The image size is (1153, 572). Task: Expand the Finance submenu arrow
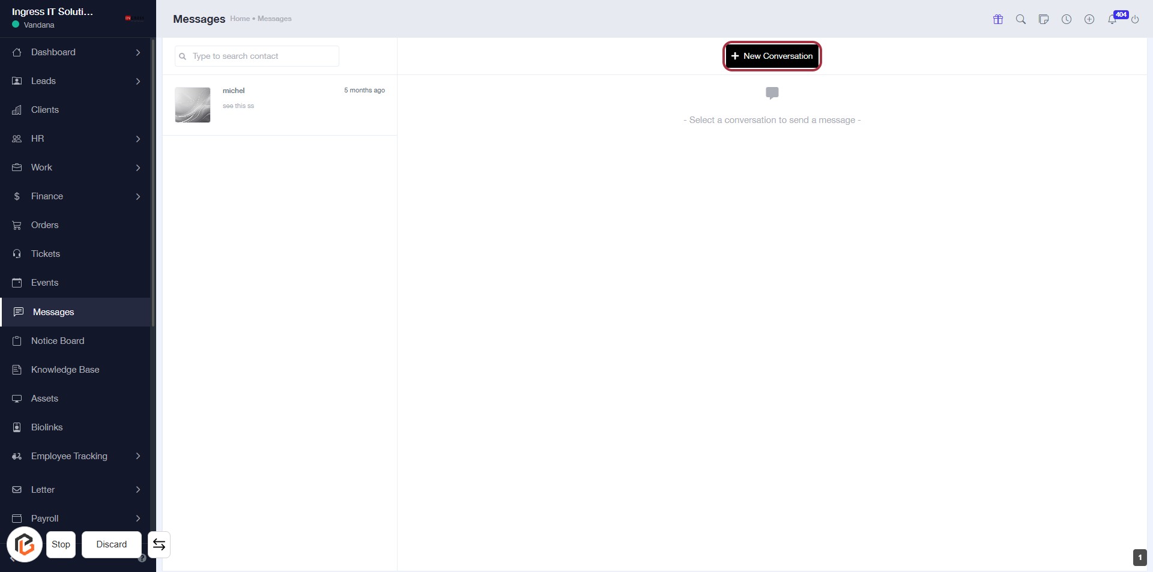(138, 196)
